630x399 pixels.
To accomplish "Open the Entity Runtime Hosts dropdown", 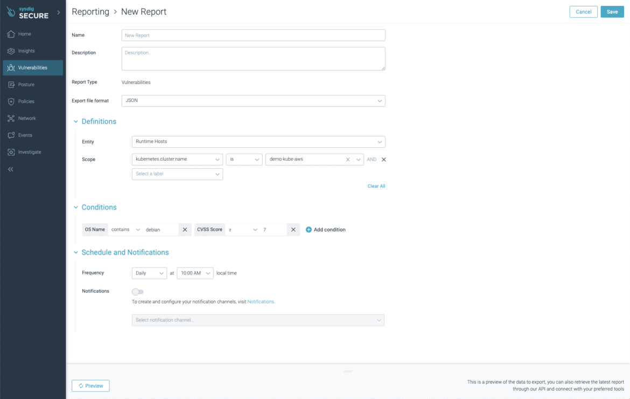I will pos(258,142).
